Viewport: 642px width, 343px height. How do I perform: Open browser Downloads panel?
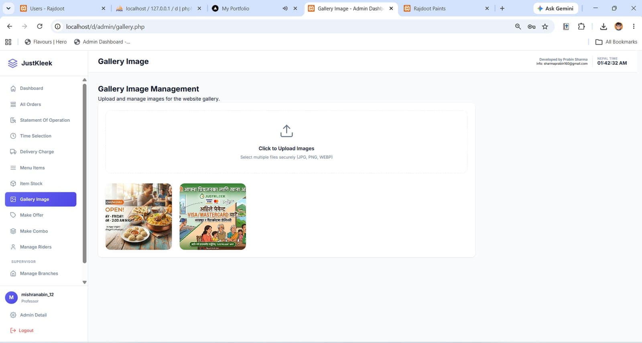pyautogui.click(x=603, y=27)
